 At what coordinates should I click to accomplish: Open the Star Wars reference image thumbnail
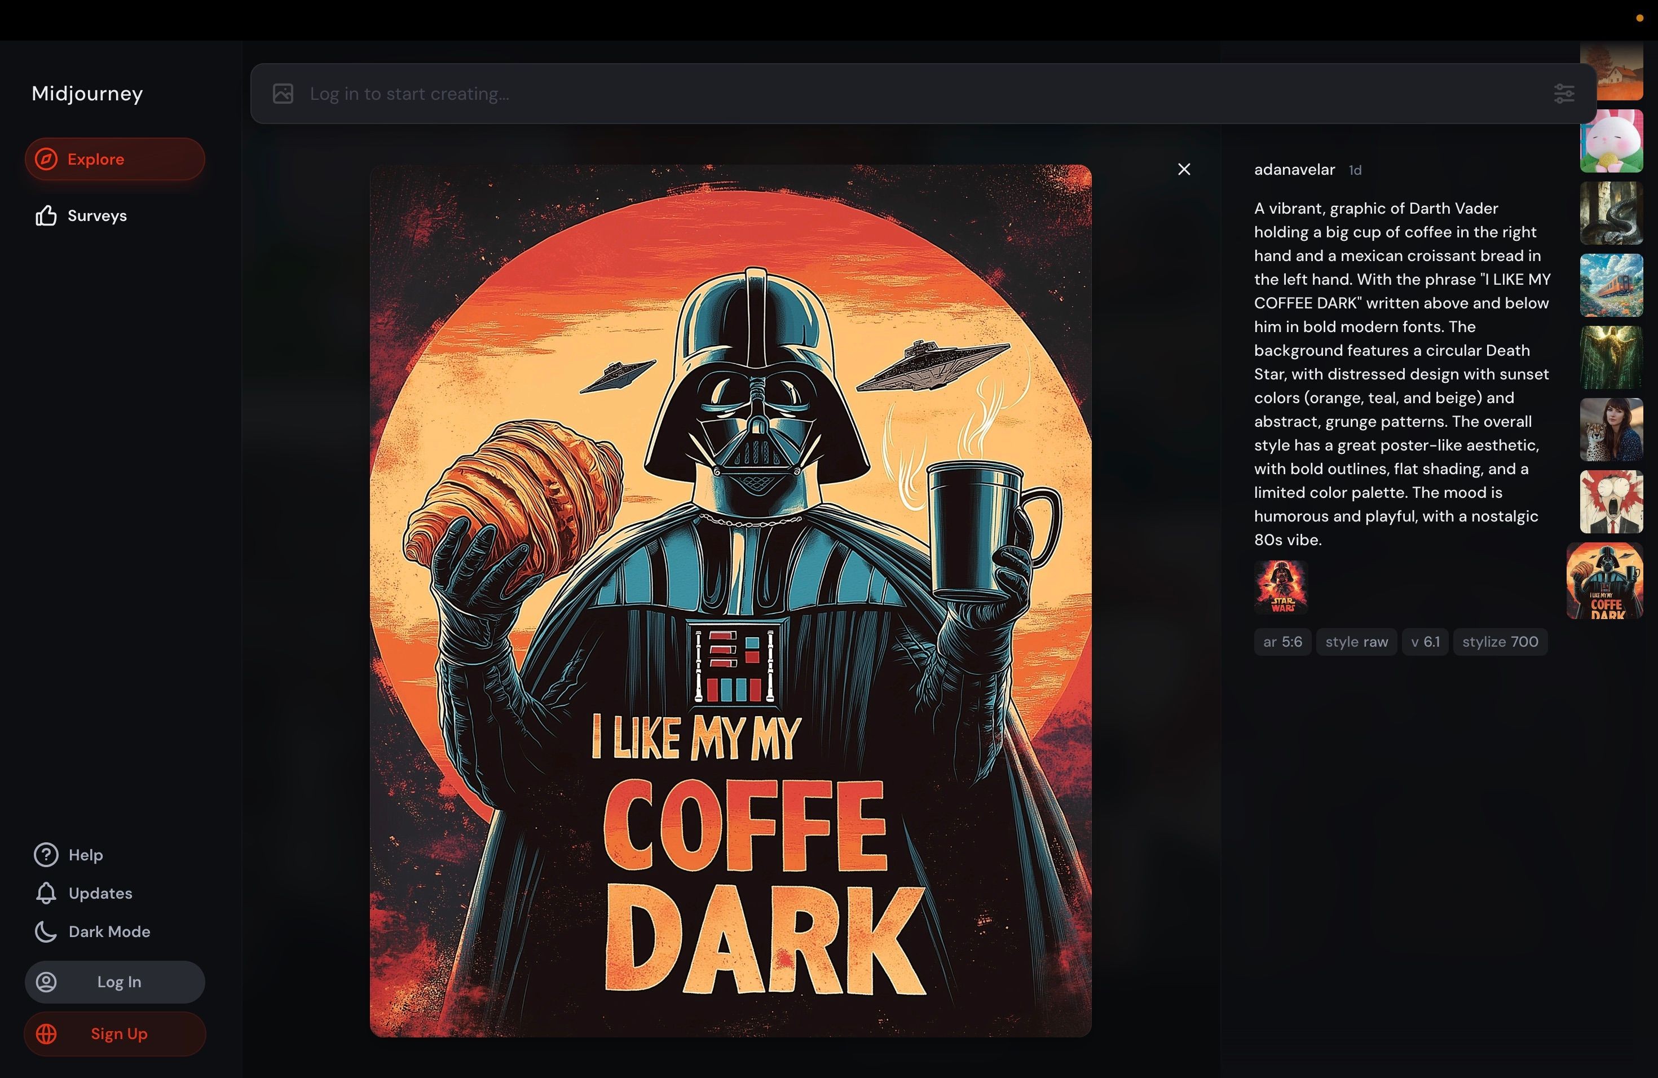tap(1281, 587)
